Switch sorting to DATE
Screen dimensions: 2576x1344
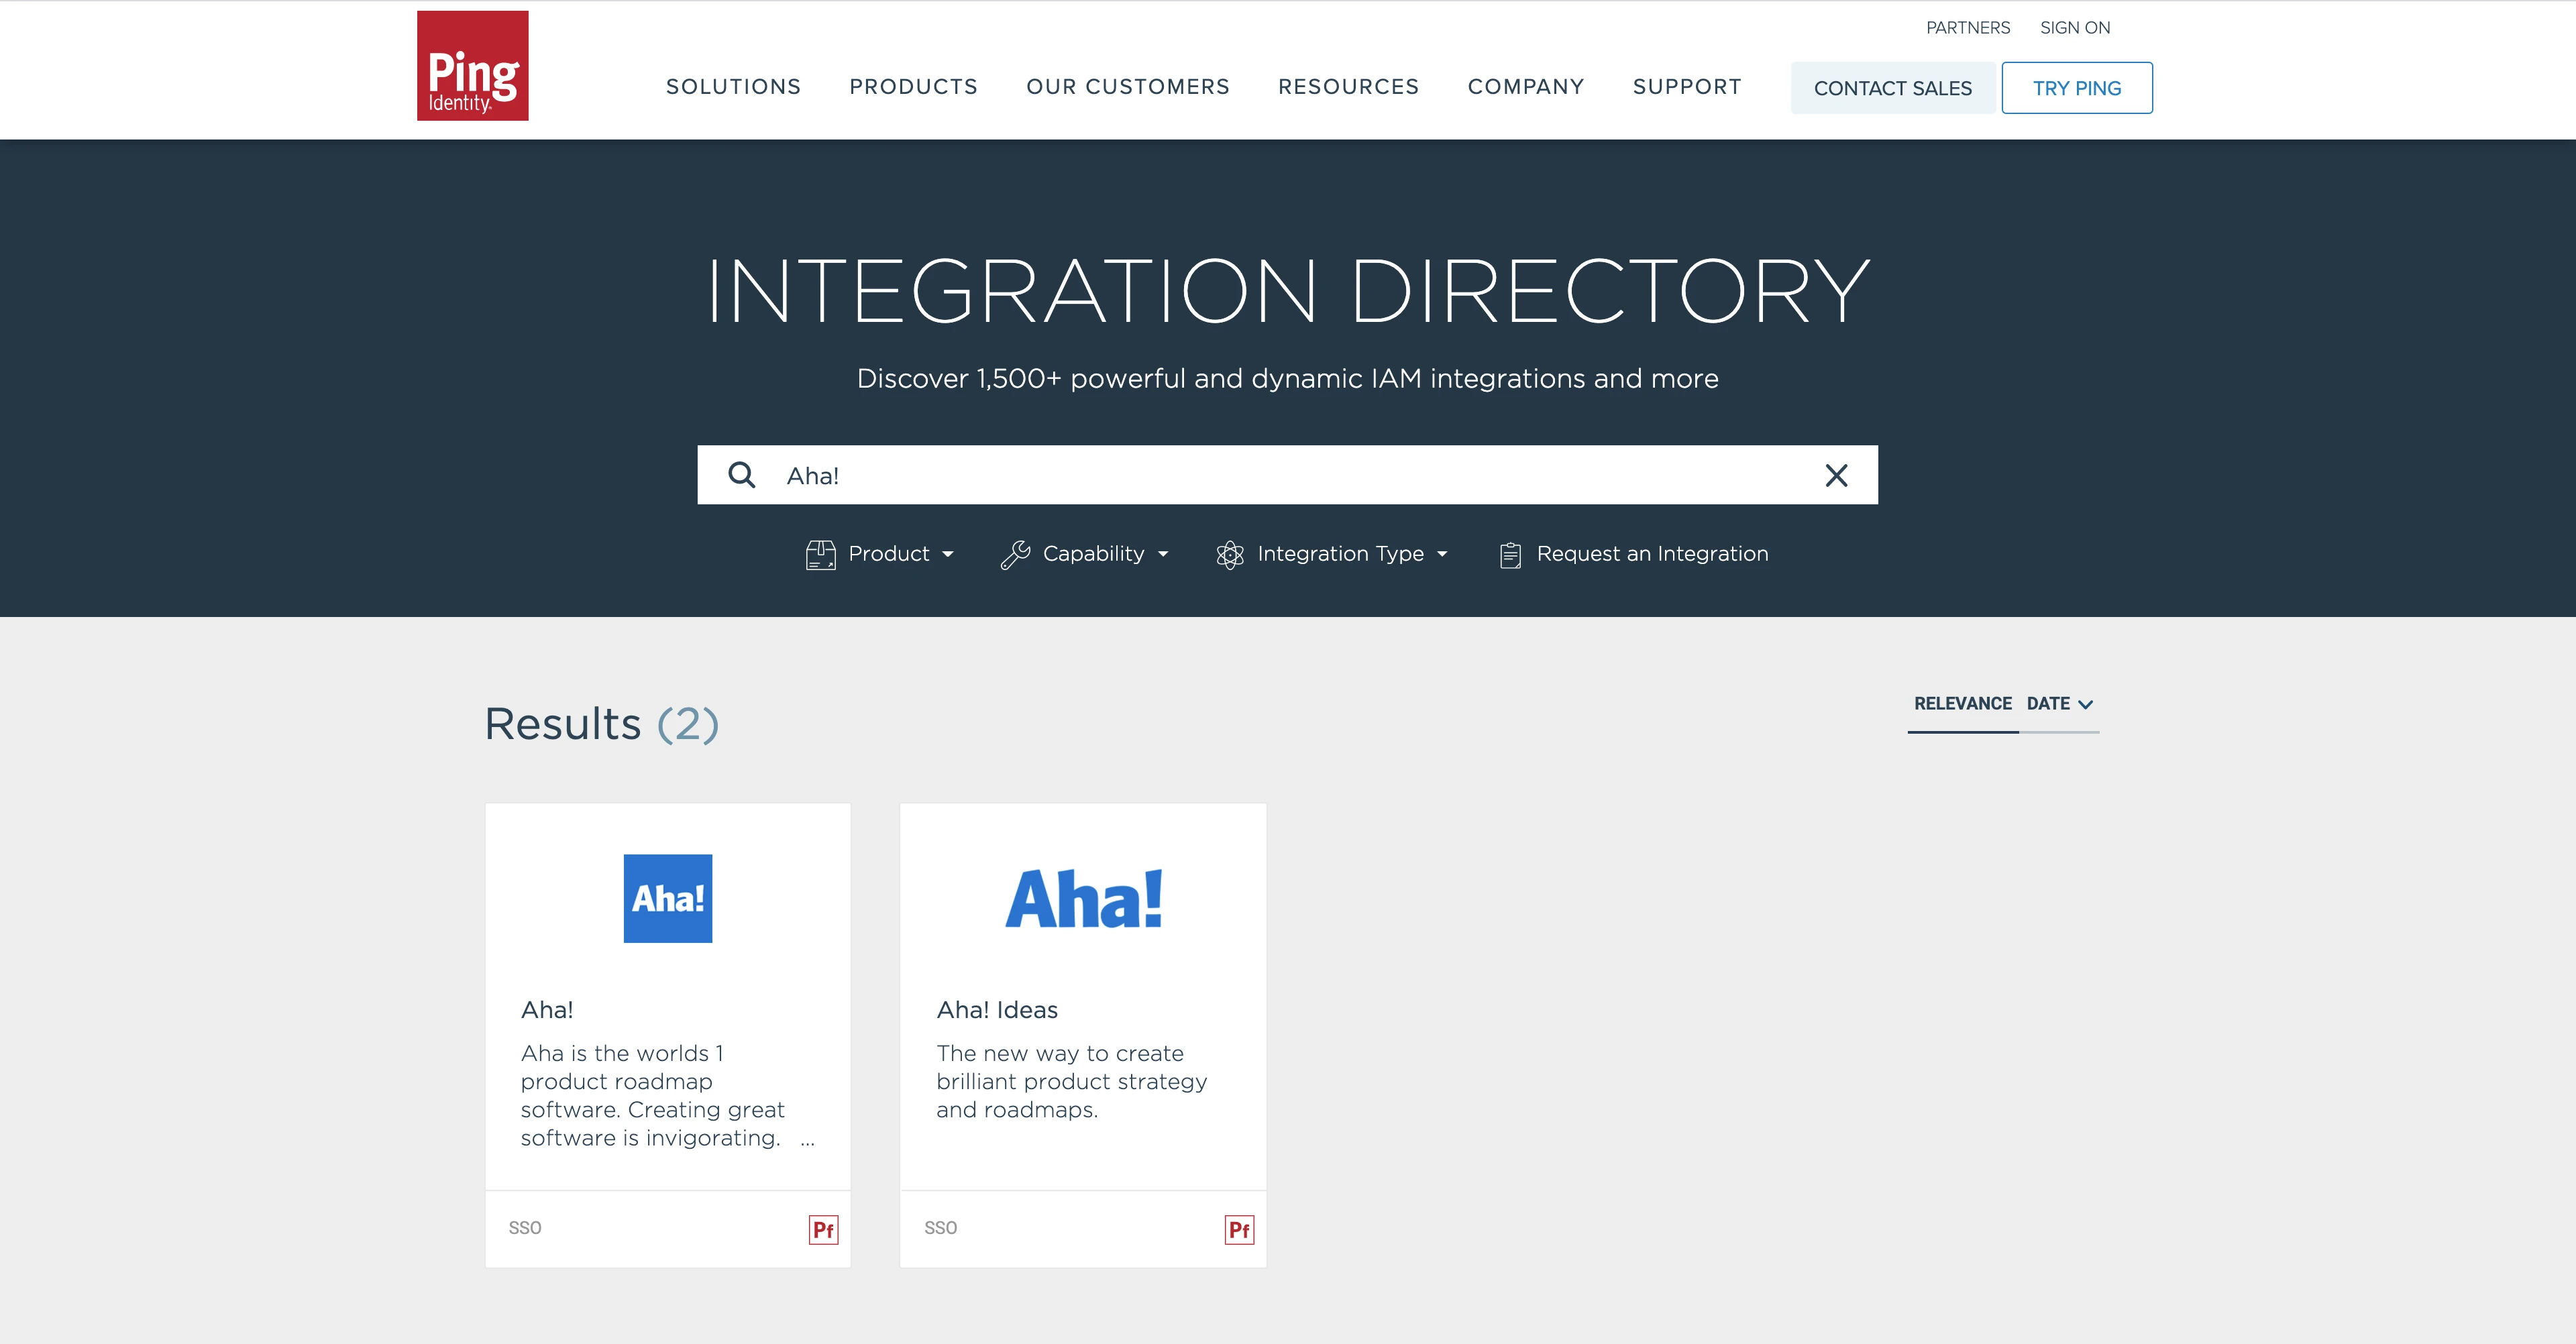click(x=2052, y=703)
